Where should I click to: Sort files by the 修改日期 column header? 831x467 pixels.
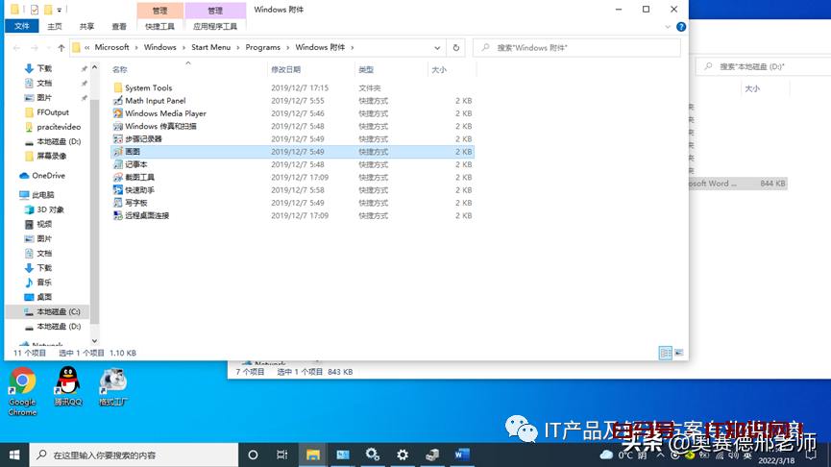tap(286, 70)
